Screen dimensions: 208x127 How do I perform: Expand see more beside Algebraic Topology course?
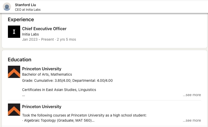pos(192,120)
